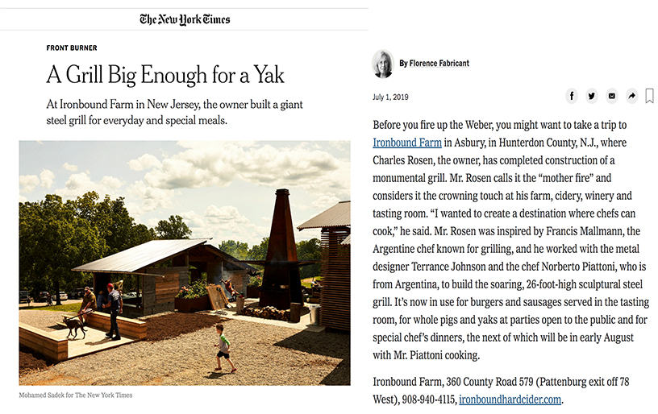Click the July 1, 2019 publication date
The width and height of the screenshot is (658, 414).
[x=390, y=97]
